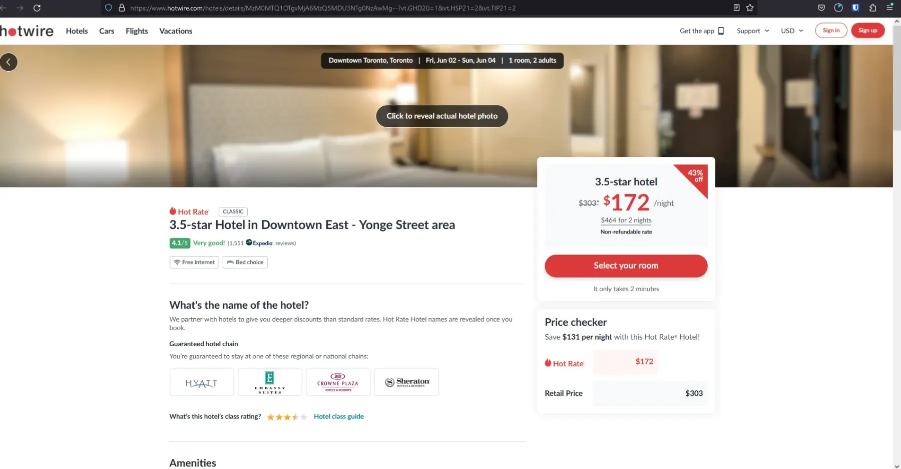Click the site padlock security icon

121,8
